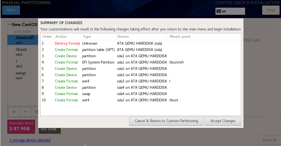Click row 2 Create Format action
The image size is (281, 146).
66,50
